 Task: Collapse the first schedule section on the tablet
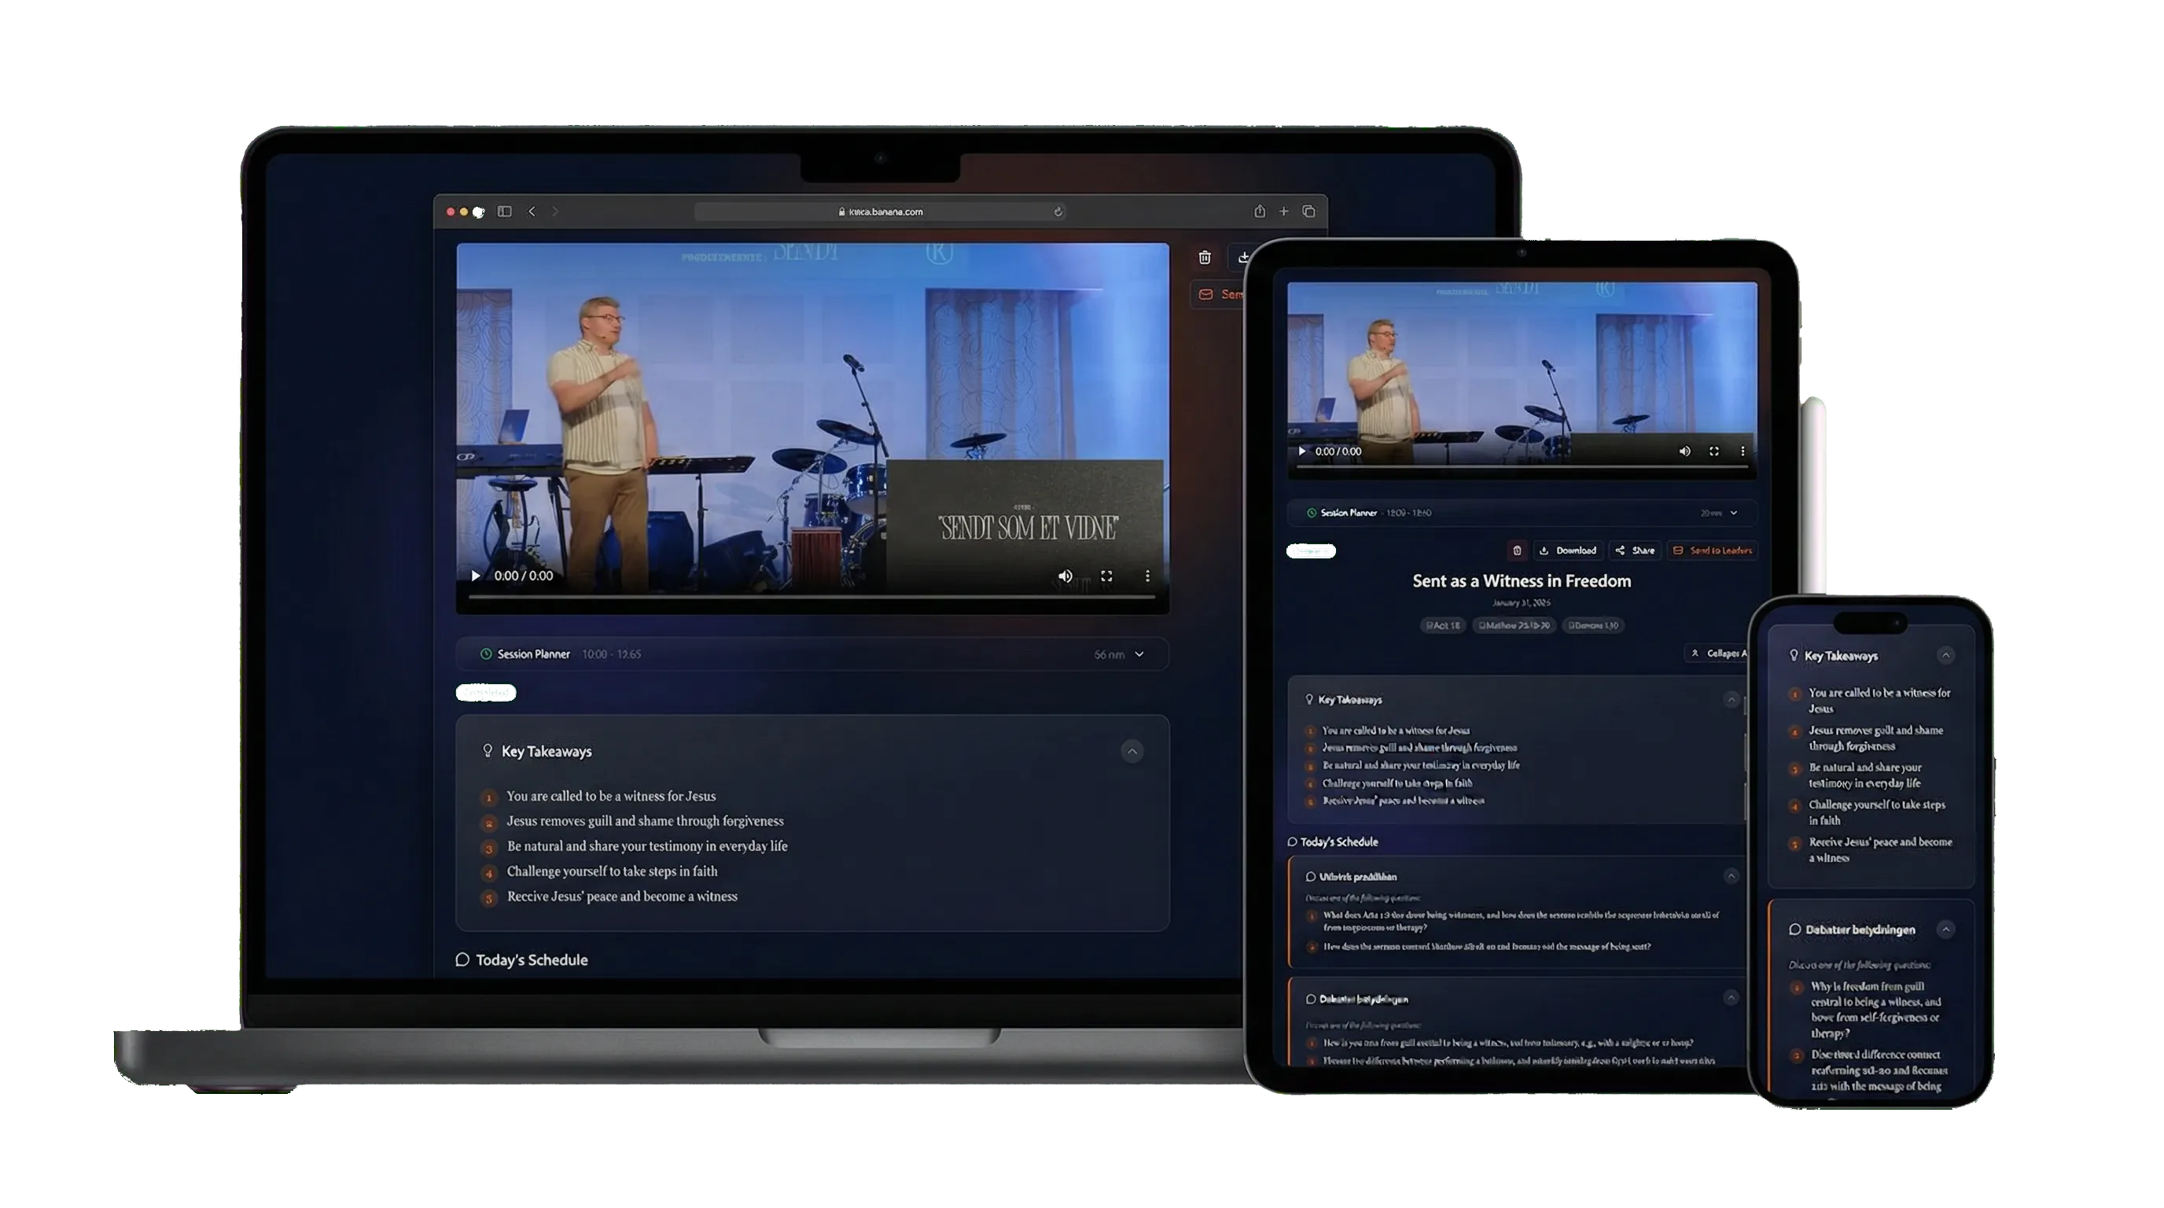pyautogui.click(x=1732, y=876)
